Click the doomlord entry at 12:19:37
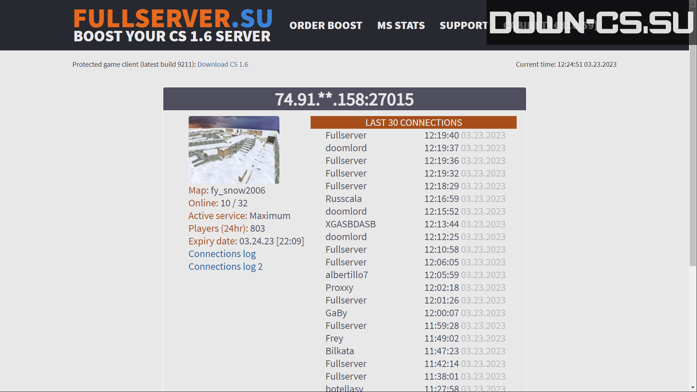 [x=346, y=148]
